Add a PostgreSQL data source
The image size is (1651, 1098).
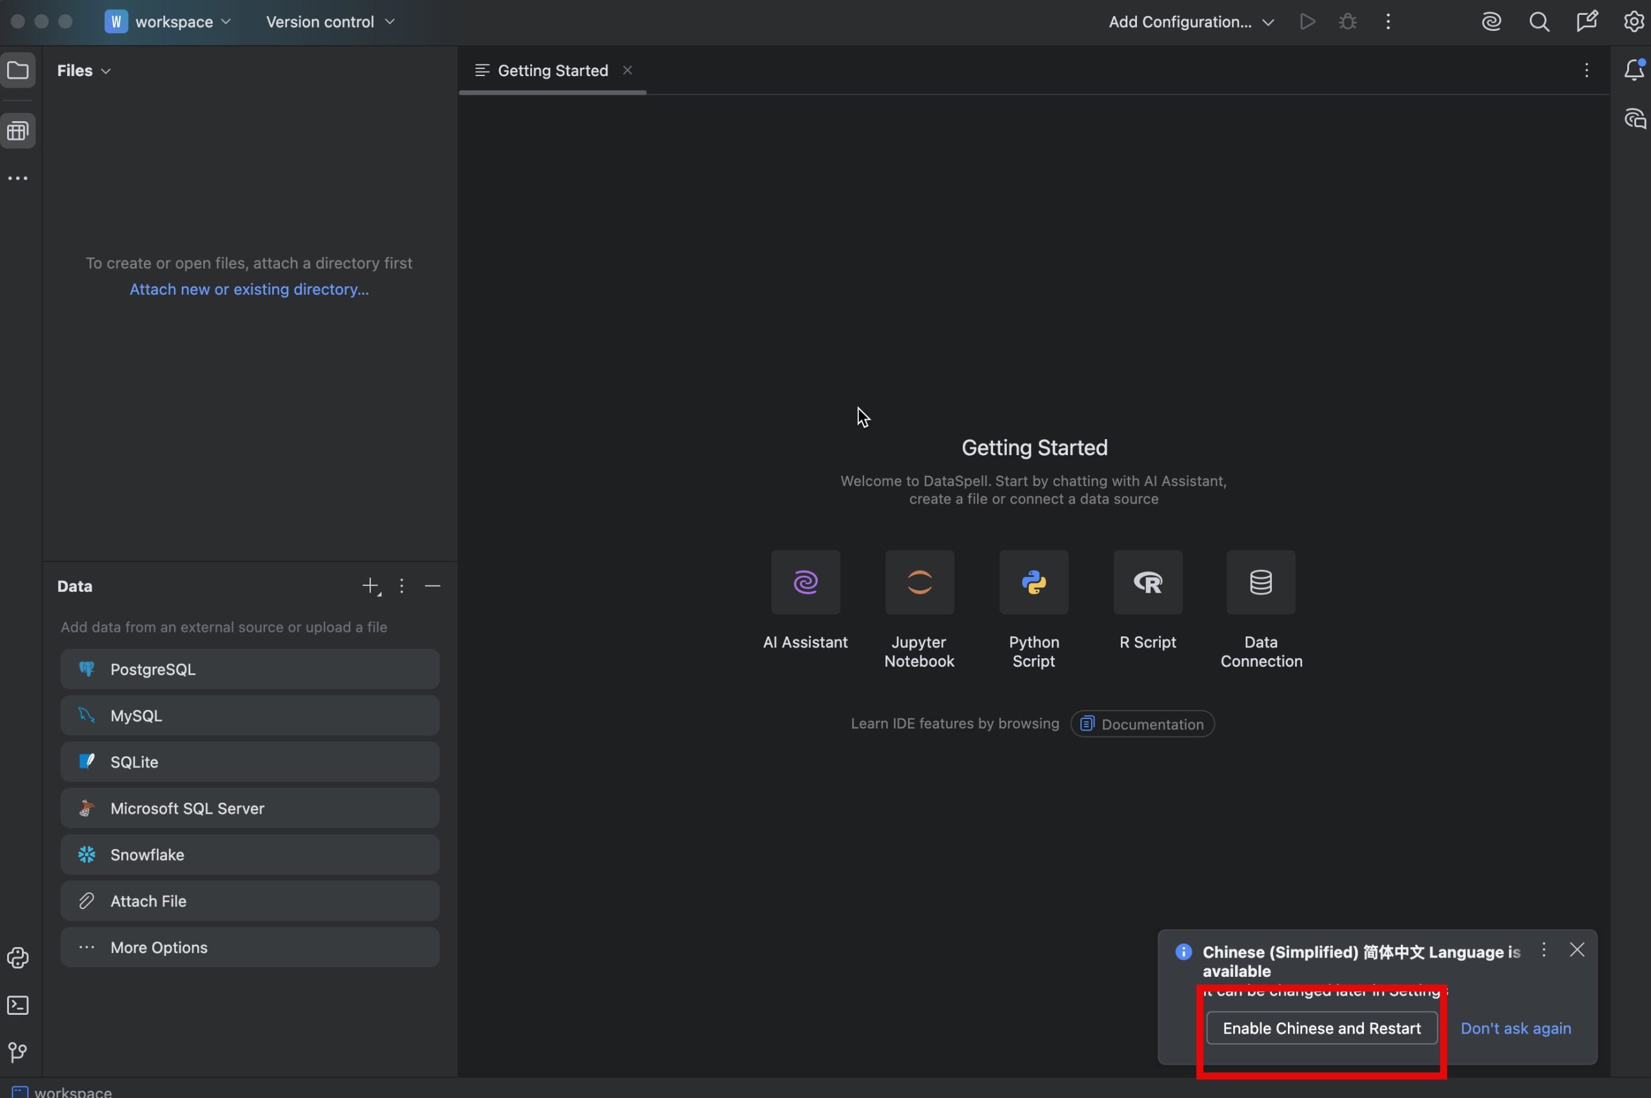tap(250, 669)
